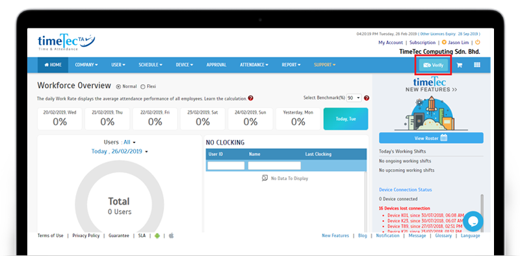Open the apps grid icon
This screenshot has height=256, width=520.
[477, 65]
